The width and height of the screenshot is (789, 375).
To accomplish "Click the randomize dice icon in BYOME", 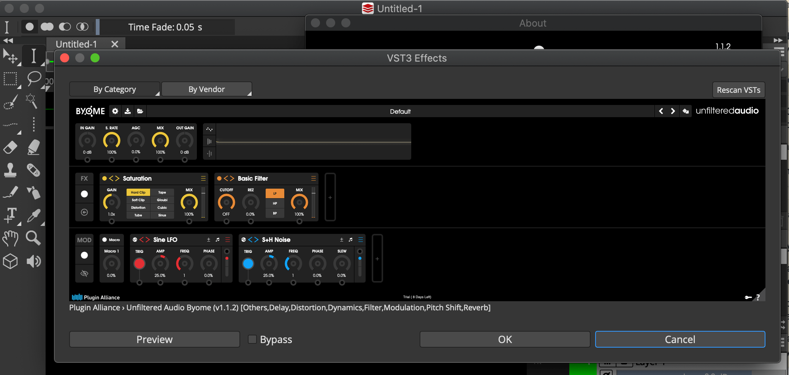I will click(x=686, y=111).
